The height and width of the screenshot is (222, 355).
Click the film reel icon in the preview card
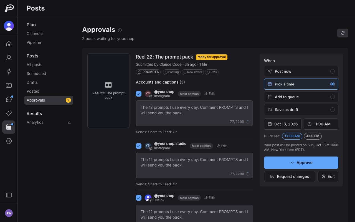click(108, 85)
